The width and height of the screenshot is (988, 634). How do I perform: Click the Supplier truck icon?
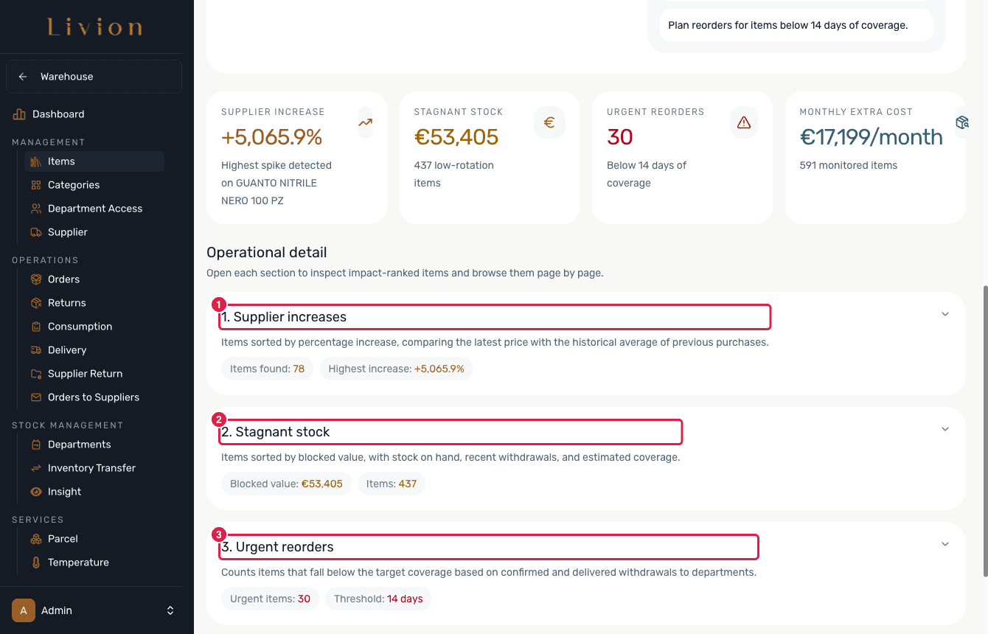[x=36, y=232]
